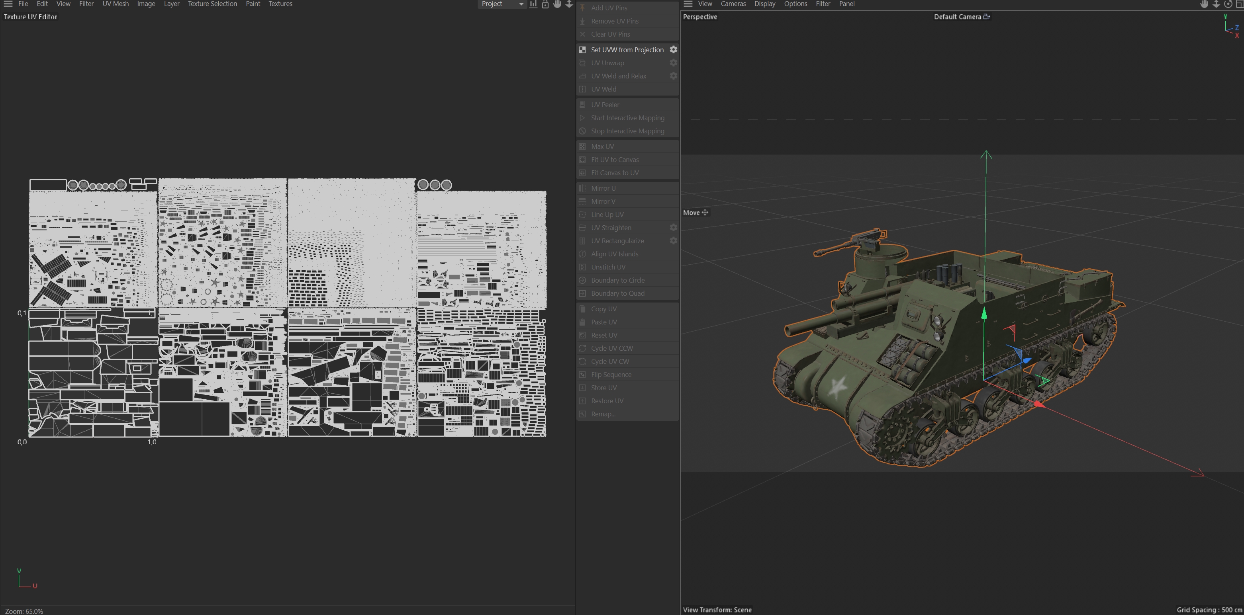The height and width of the screenshot is (615, 1244).
Task: Click the UV editor pan hand icon
Action: point(557,4)
